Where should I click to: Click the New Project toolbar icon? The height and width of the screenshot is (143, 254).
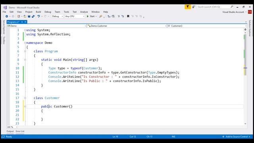pyautogui.click(x=19, y=16)
